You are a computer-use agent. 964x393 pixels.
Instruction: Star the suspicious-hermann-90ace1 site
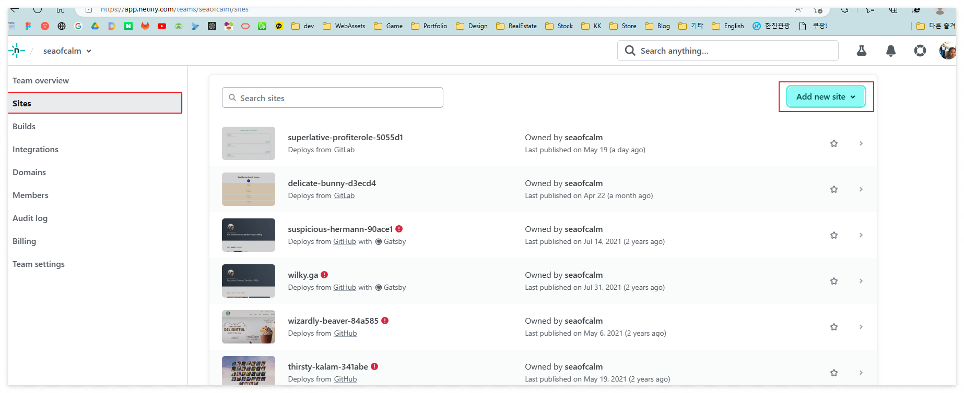pos(834,235)
